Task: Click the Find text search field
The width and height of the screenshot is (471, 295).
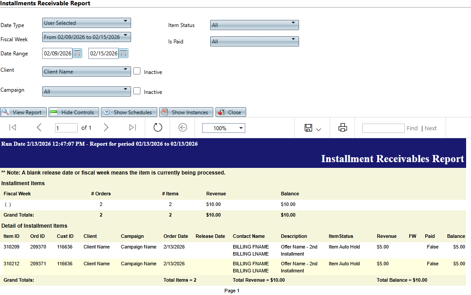Action: click(383, 128)
